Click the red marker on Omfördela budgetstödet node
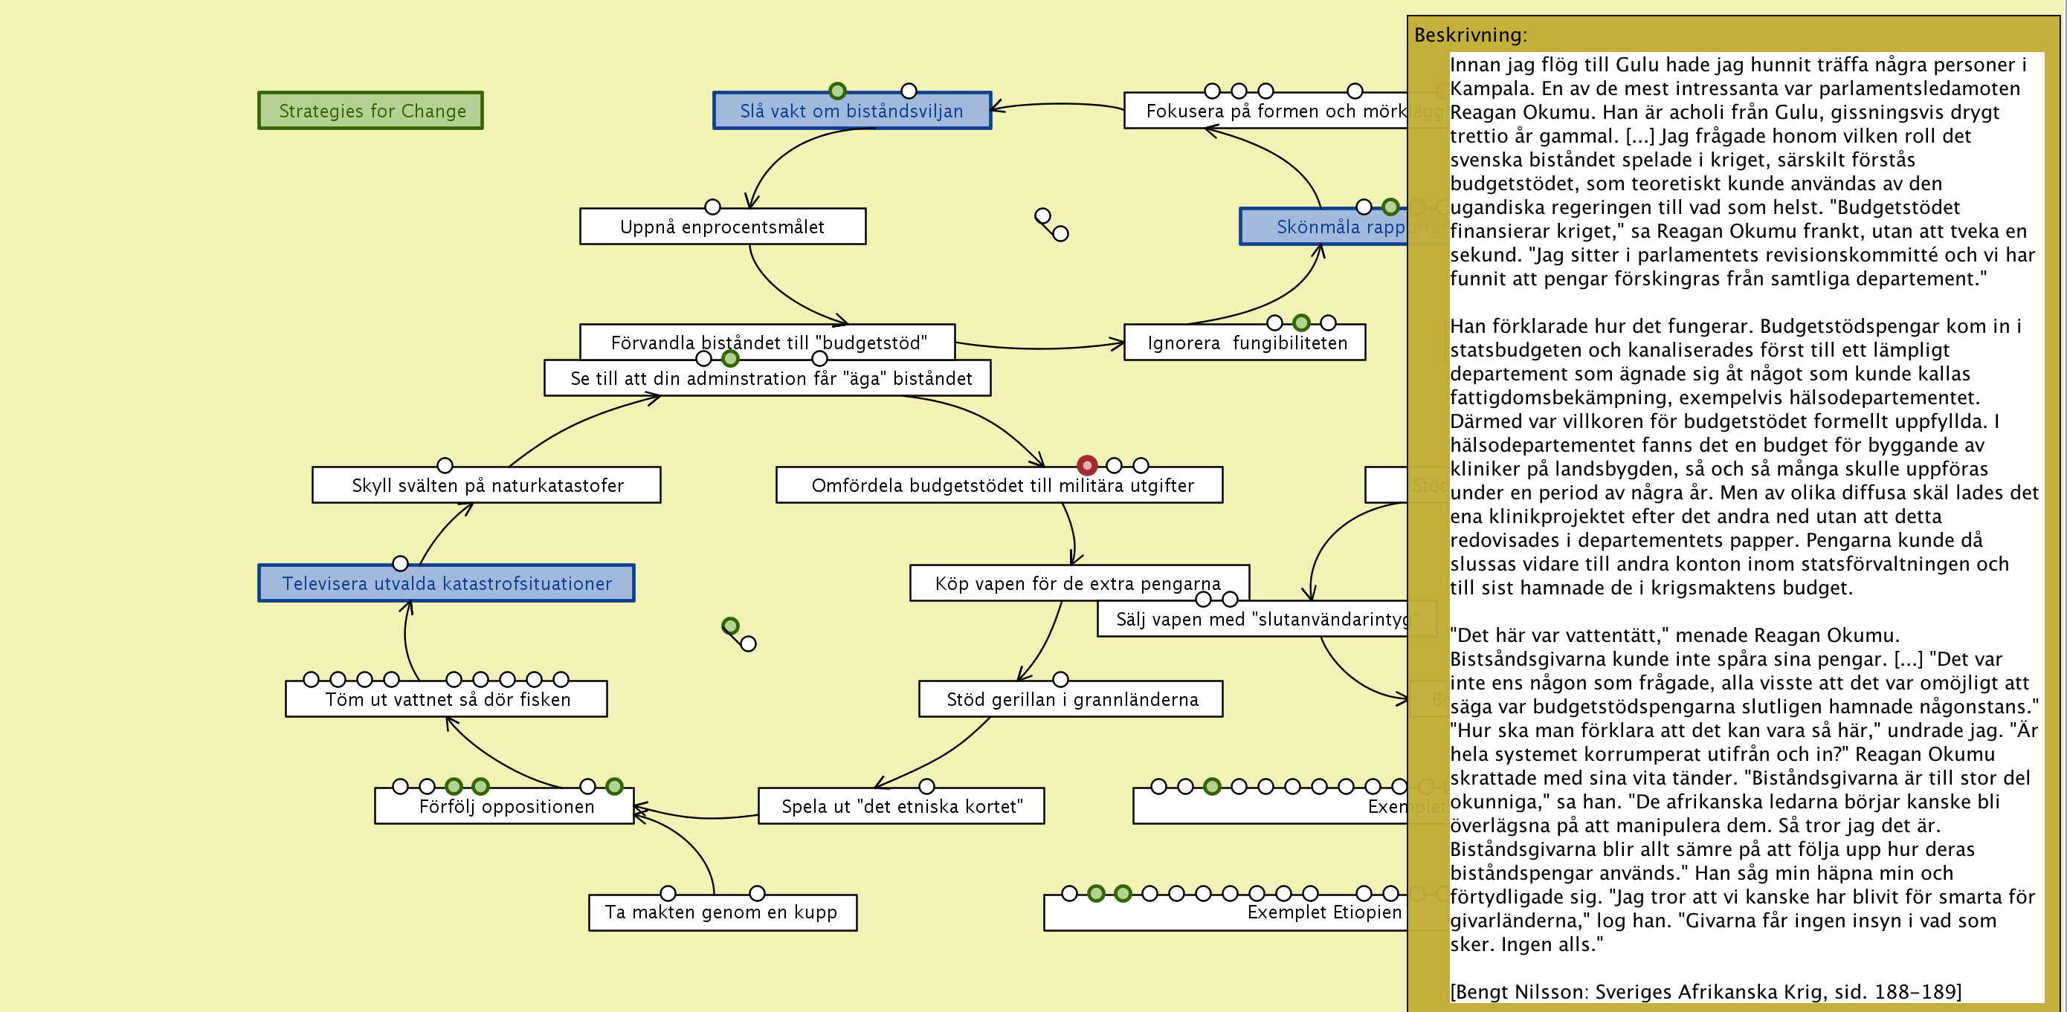2067x1012 pixels. click(1086, 465)
